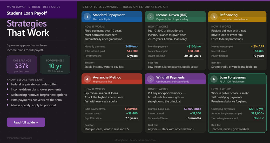The width and height of the screenshot is (270, 143).
Task: Click the temperatureswap.com link in sidebar
Action: 19,138
